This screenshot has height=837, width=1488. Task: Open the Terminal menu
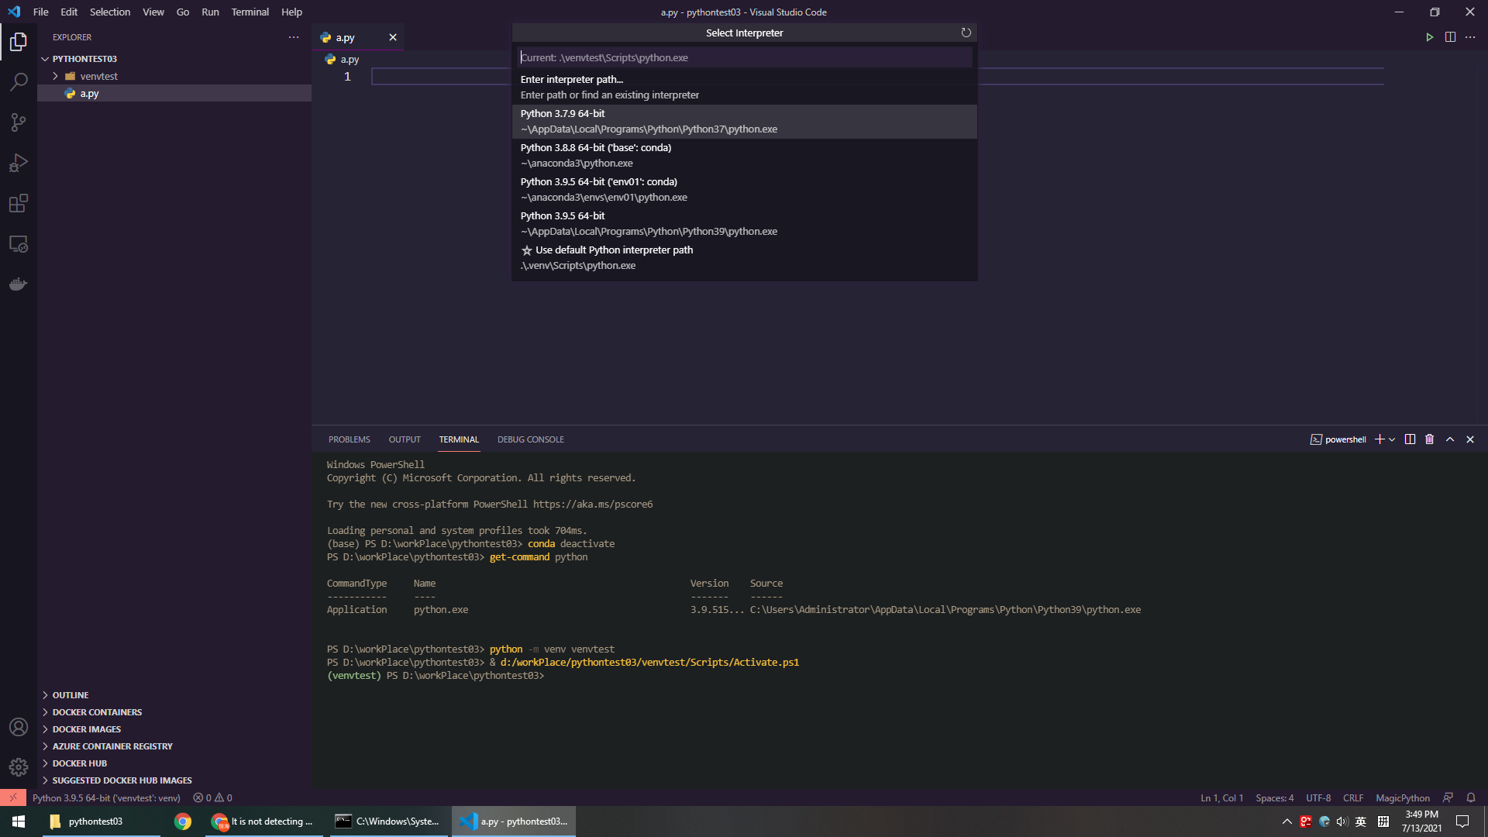[x=250, y=12]
